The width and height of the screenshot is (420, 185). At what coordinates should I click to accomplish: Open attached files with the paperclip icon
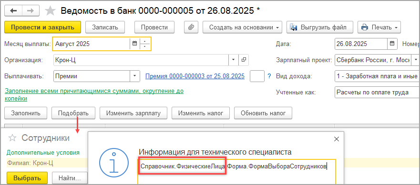191,27
